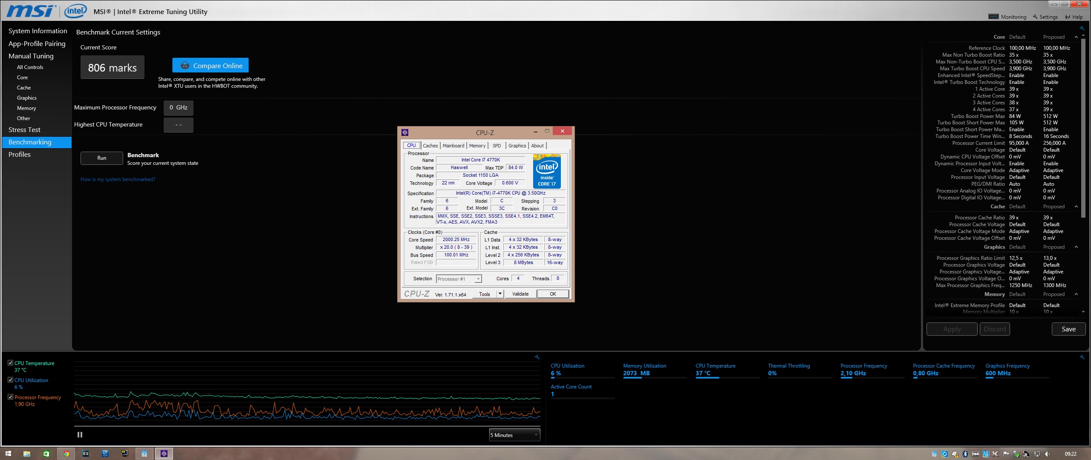Screen dimensions: 1091x460
Task: Open the 5 Minutes time range dropdown
Action: coord(514,435)
